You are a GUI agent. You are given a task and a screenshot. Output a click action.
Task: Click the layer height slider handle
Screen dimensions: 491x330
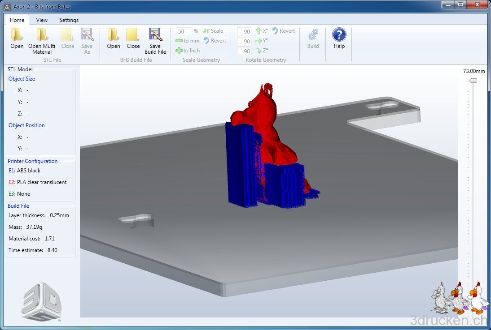(473, 81)
